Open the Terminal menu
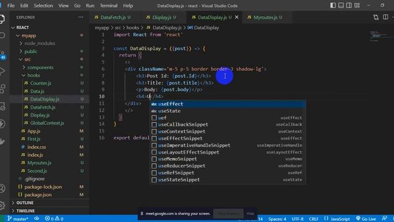This screenshot has width=394, height=222. (x=108, y=6)
